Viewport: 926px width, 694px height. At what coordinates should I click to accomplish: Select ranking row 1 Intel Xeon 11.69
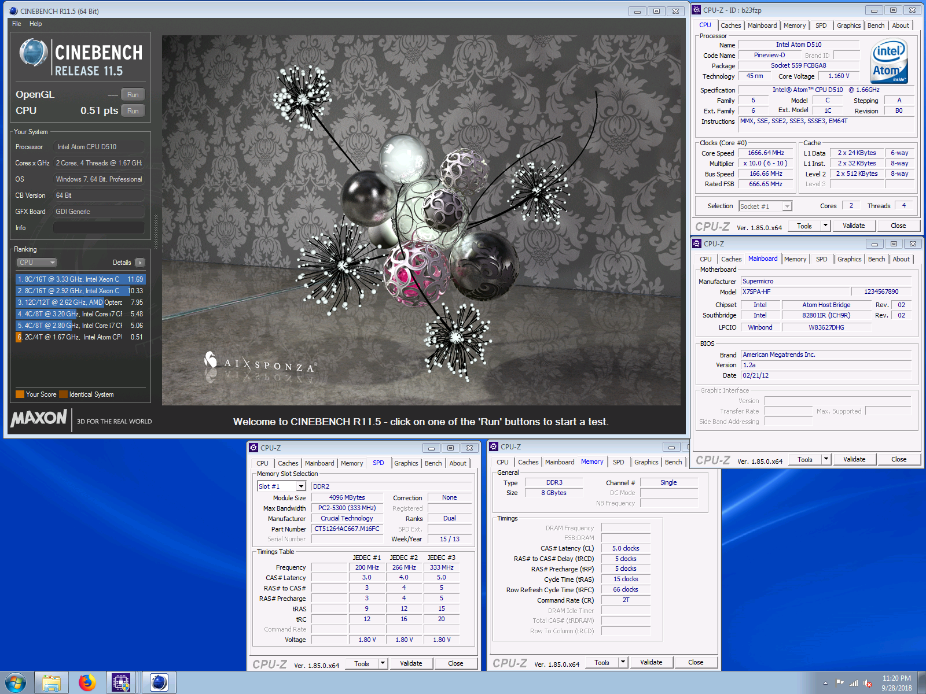(80, 279)
